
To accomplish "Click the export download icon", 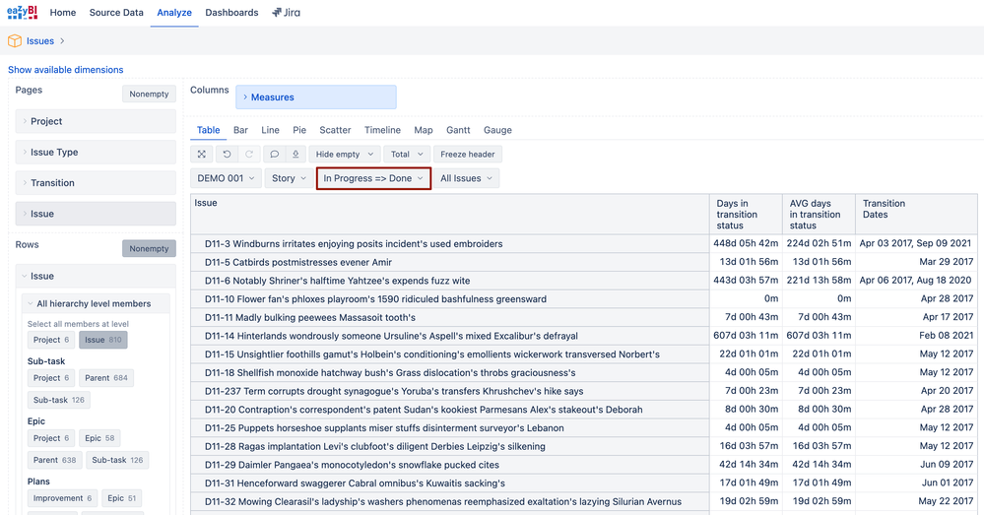I will pyautogui.click(x=295, y=155).
